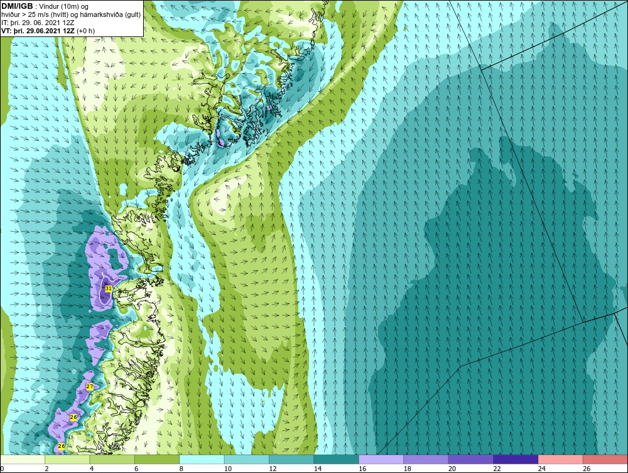This screenshot has height=473, width=628.
Task: Click the legend scale number 0
Action: [2, 469]
